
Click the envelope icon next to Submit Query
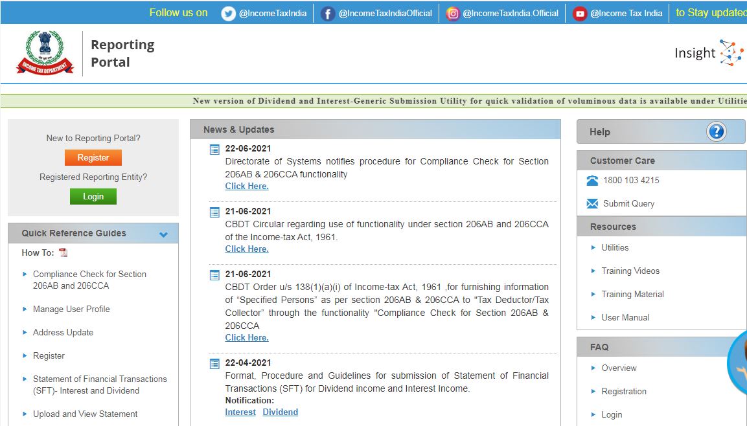[x=592, y=203]
